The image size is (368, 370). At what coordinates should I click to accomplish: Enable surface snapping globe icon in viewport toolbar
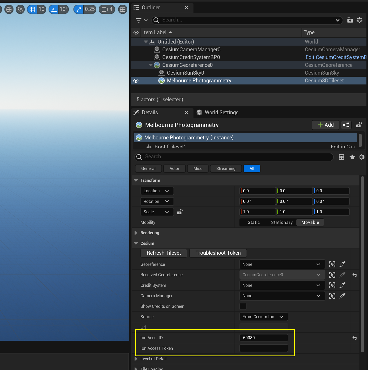9,9
